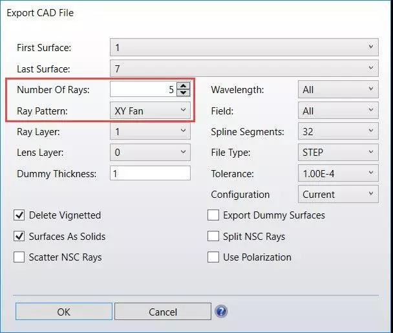The width and height of the screenshot is (393, 333).
Task: Click the 'Tolerance:' label
Action: pos(232,174)
